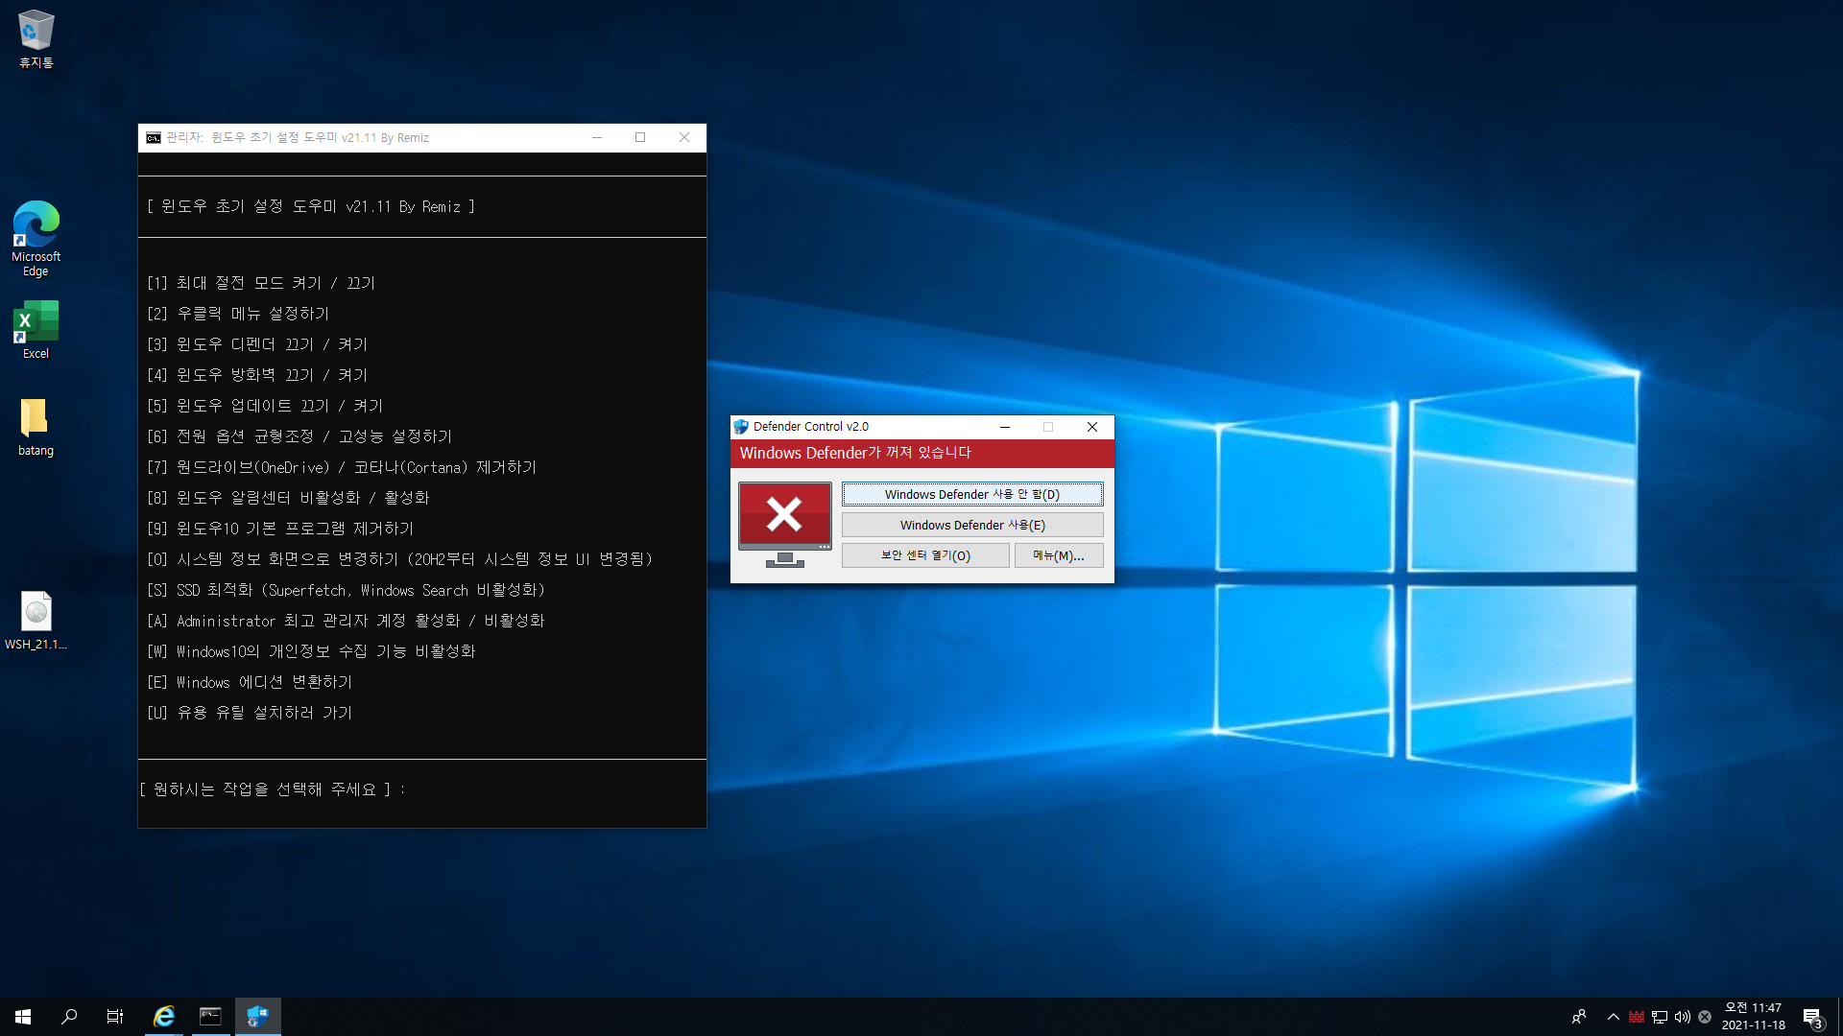Click the [8] notification center line
Image resolution: width=1843 pixels, height=1036 pixels.
coord(288,498)
